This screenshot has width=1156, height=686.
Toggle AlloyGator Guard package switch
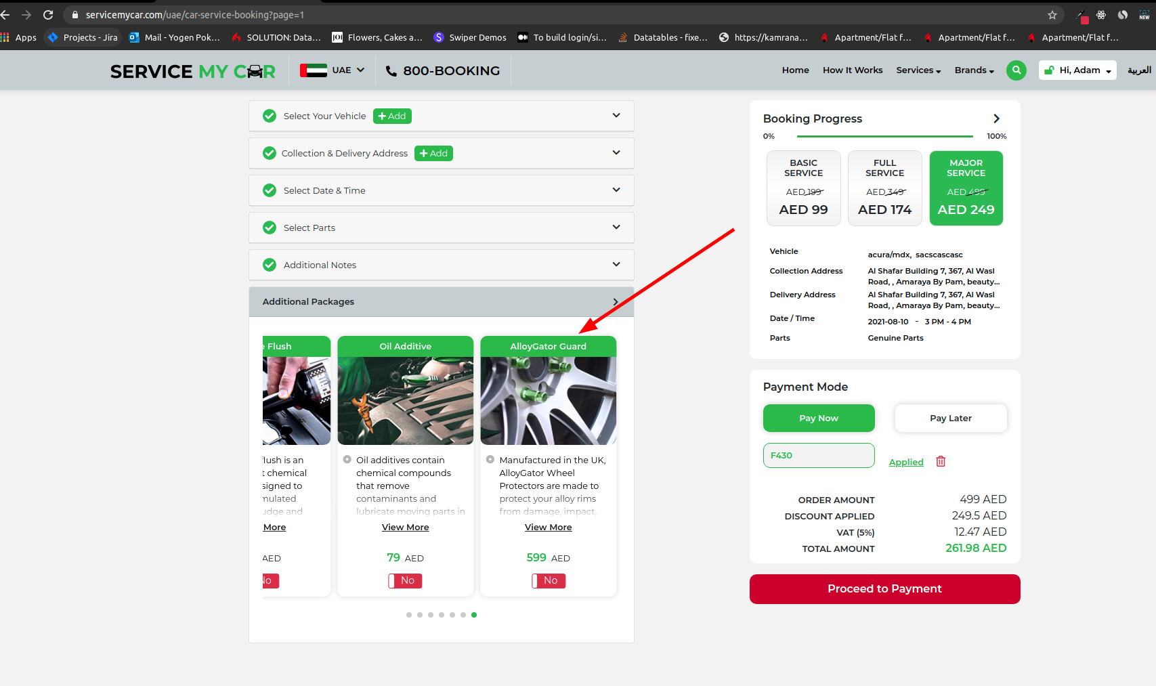pyautogui.click(x=549, y=580)
